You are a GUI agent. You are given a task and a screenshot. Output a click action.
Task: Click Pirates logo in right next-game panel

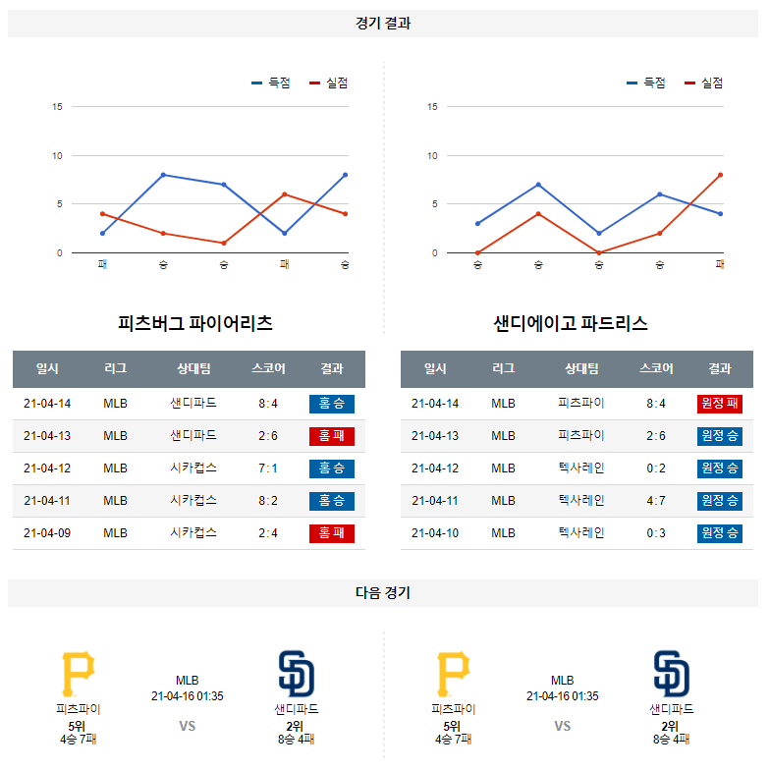(x=453, y=674)
